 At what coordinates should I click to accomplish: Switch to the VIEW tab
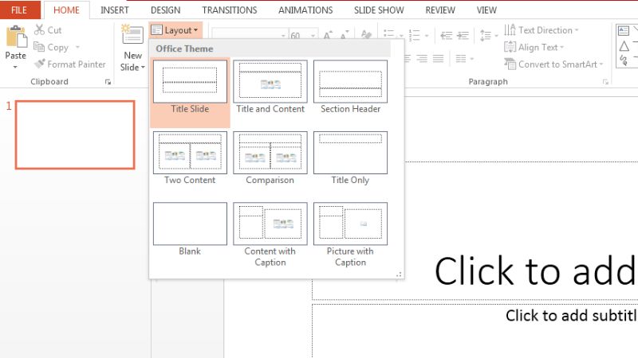(486, 10)
